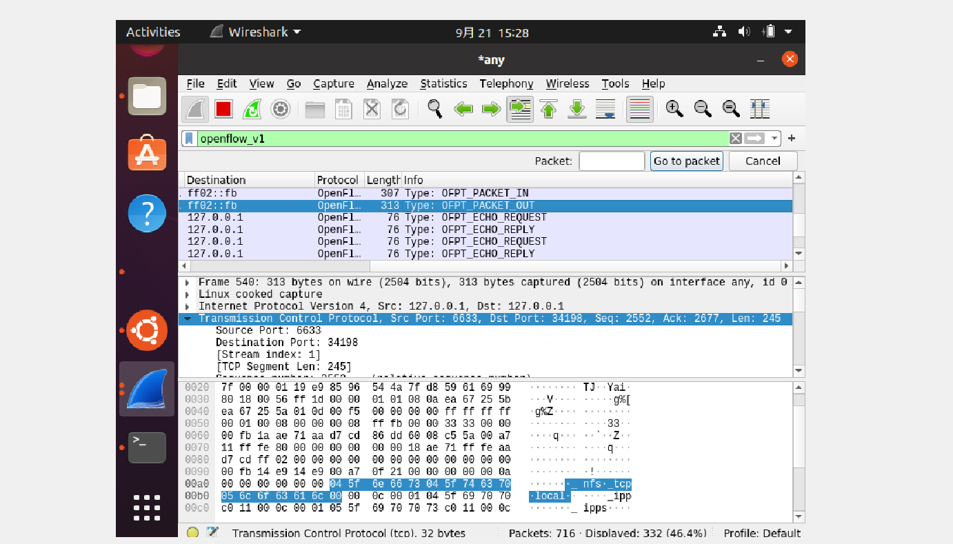
Task: Click the reload capture file icon
Action: (x=400, y=109)
